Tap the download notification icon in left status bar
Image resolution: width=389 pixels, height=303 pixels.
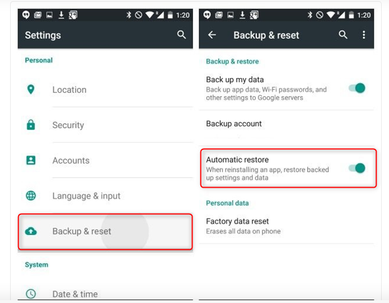click(61, 15)
